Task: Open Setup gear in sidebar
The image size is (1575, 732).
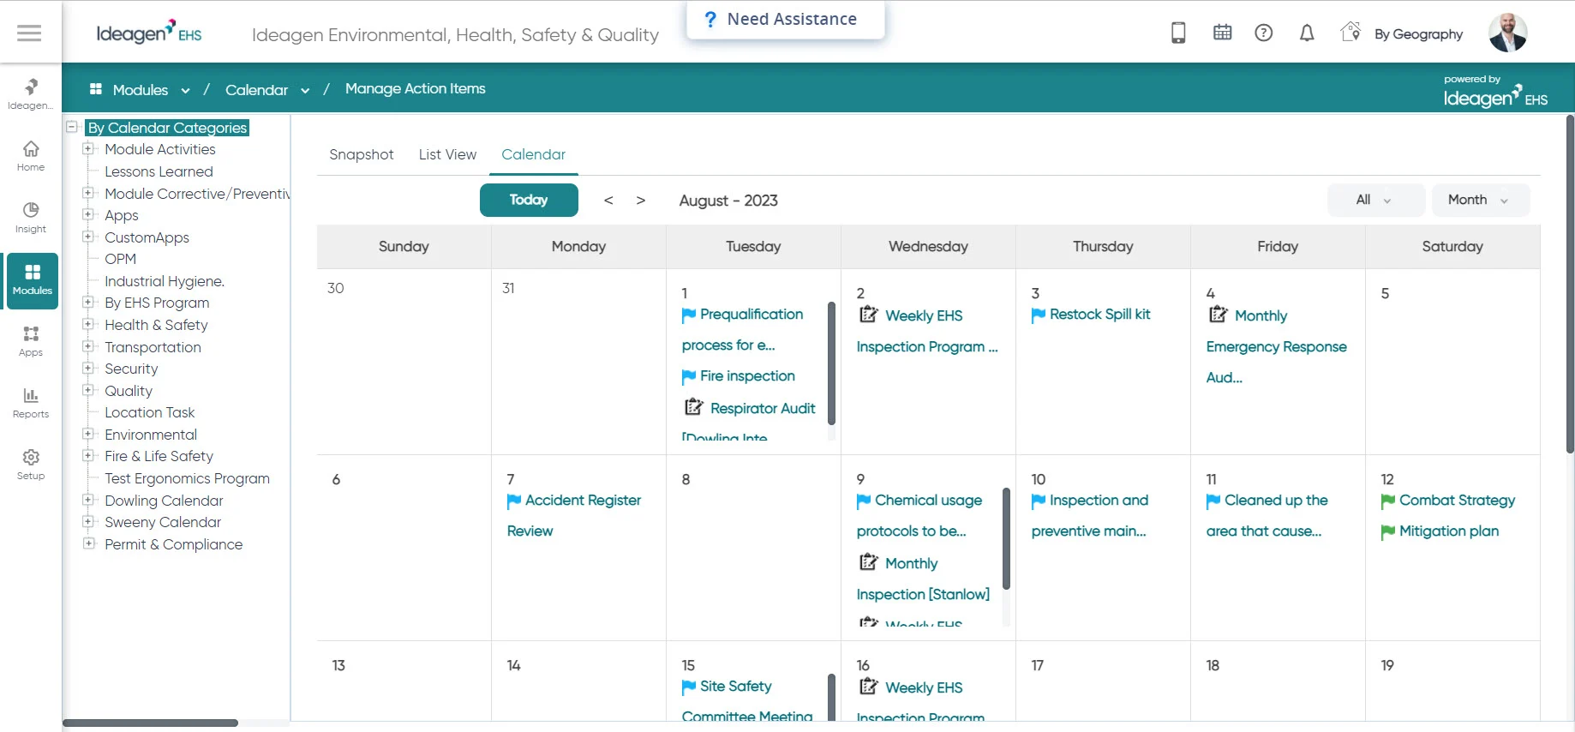Action: 31,465
